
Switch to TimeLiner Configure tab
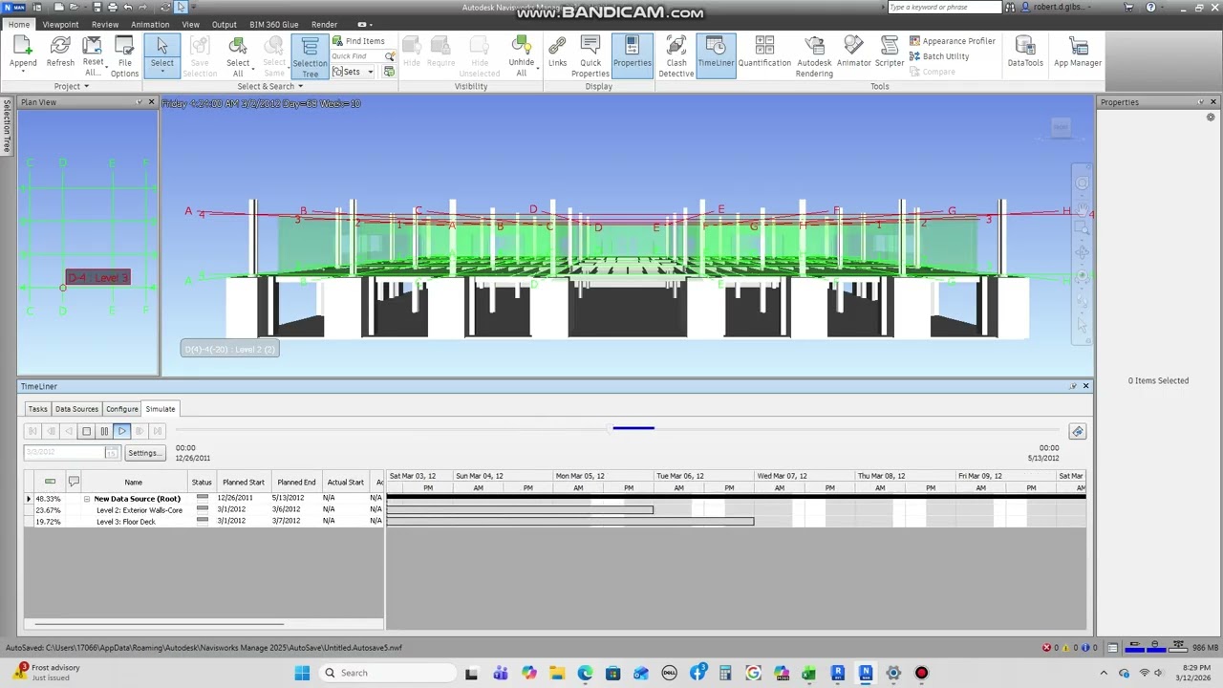point(121,409)
